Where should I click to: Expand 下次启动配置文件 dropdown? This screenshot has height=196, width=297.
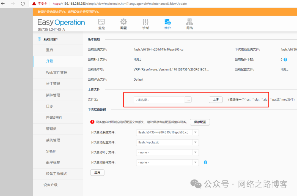(x=195, y=142)
